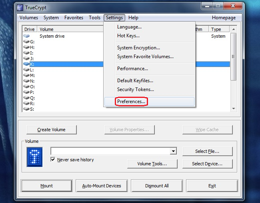260x203 pixels.
Task: Click Dismount All button
Action: click(157, 186)
